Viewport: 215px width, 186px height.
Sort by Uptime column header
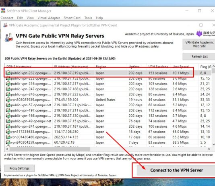point(134,67)
